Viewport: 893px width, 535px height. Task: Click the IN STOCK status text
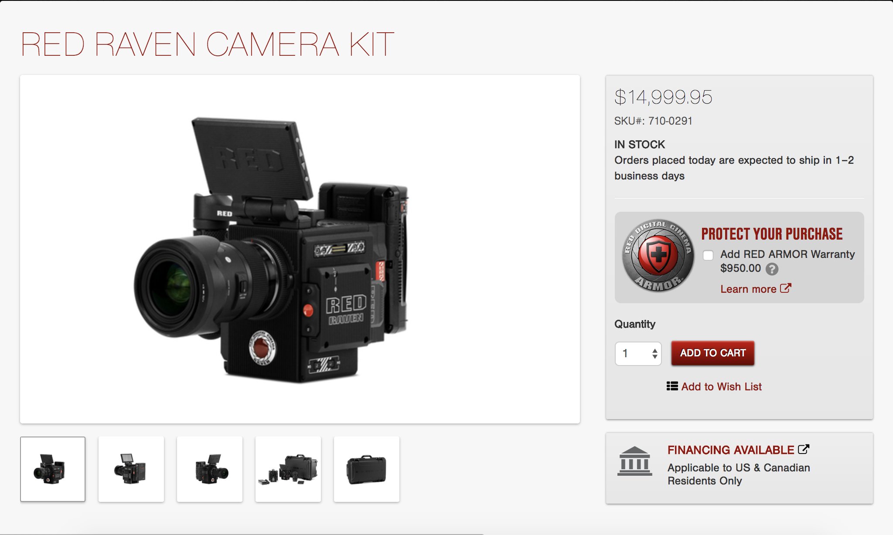point(640,145)
